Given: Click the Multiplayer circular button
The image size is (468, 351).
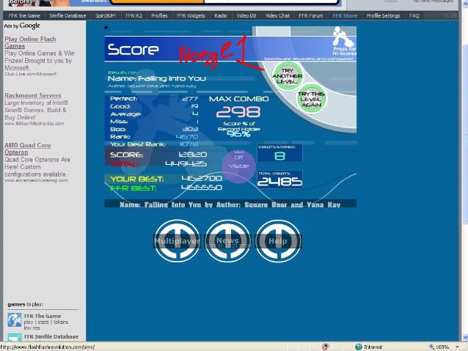Looking at the screenshot, I should [x=177, y=241].
